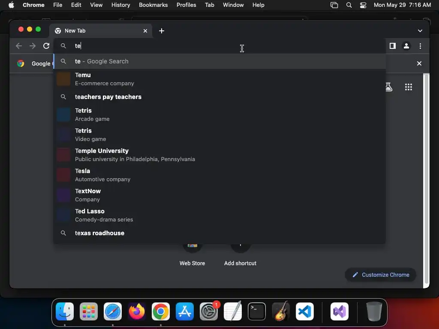Click the screen mirroring menu bar icon

tap(334, 5)
